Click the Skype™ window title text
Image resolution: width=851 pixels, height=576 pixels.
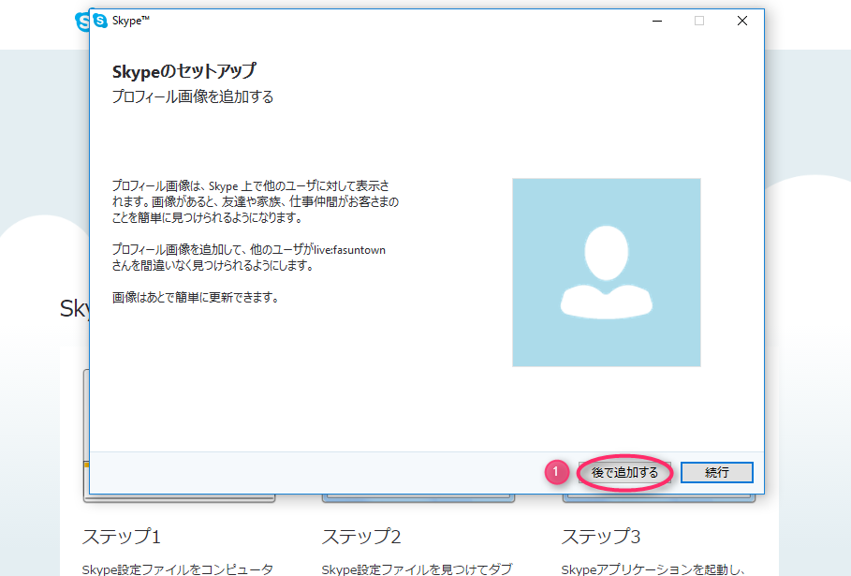pos(130,21)
